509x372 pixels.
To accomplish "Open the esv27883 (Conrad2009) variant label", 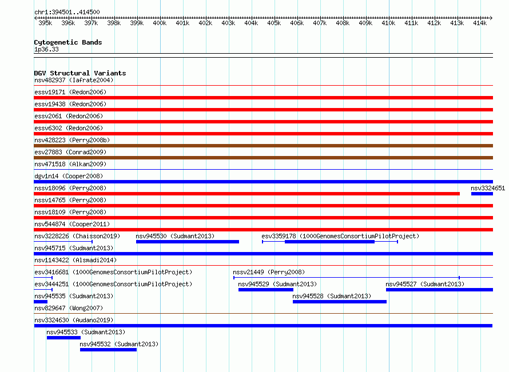I will pyautogui.click(x=70, y=152).
